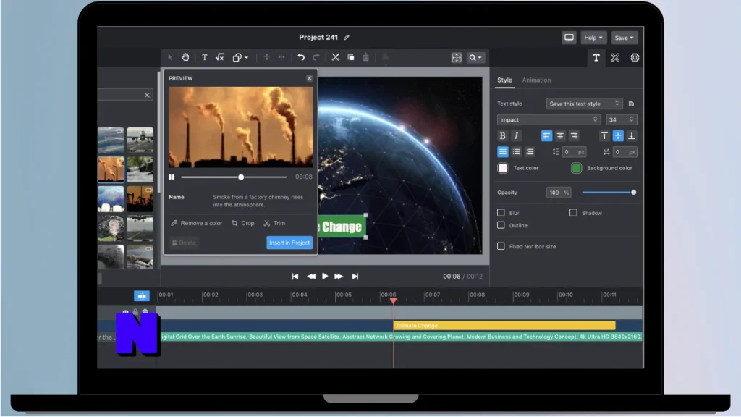This screenshot has width=741, height=417.
Task: Open Save this text style dropdown
Action: pos(584,104)
